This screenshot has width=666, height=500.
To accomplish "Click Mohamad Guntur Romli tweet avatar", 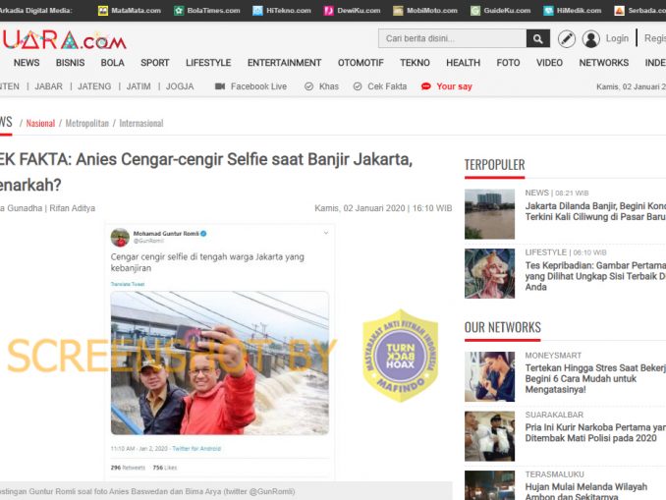I will 120,238.
